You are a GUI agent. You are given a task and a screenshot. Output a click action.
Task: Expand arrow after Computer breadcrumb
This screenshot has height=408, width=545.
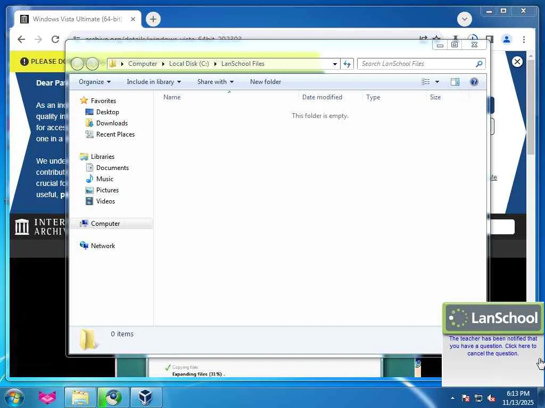pos(163,64)
